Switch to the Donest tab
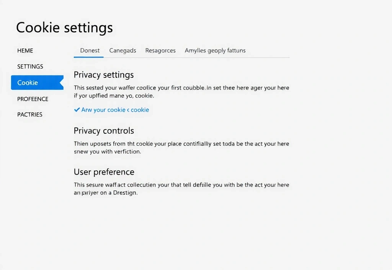The width and height of the screenshot is (392, 270). click(x=90, y=50)
